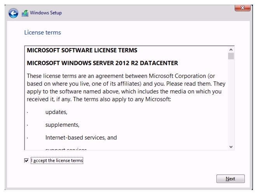This screenshot has width=258, height=195.
Task: Click the blue back arrow button
Action: tap(14, 13)
